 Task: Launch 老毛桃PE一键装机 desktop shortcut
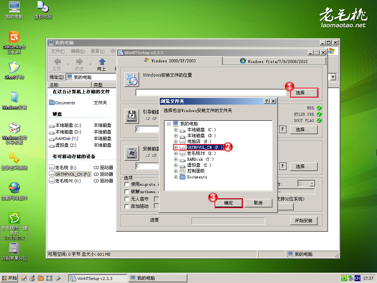14,226
